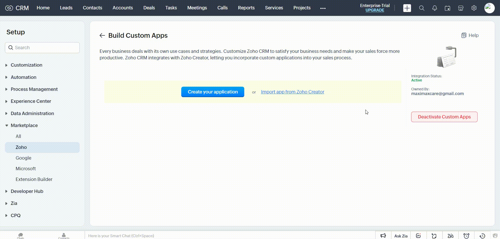
Task: Open the reminders alarm clock icon
Action: tap(466, 236)
